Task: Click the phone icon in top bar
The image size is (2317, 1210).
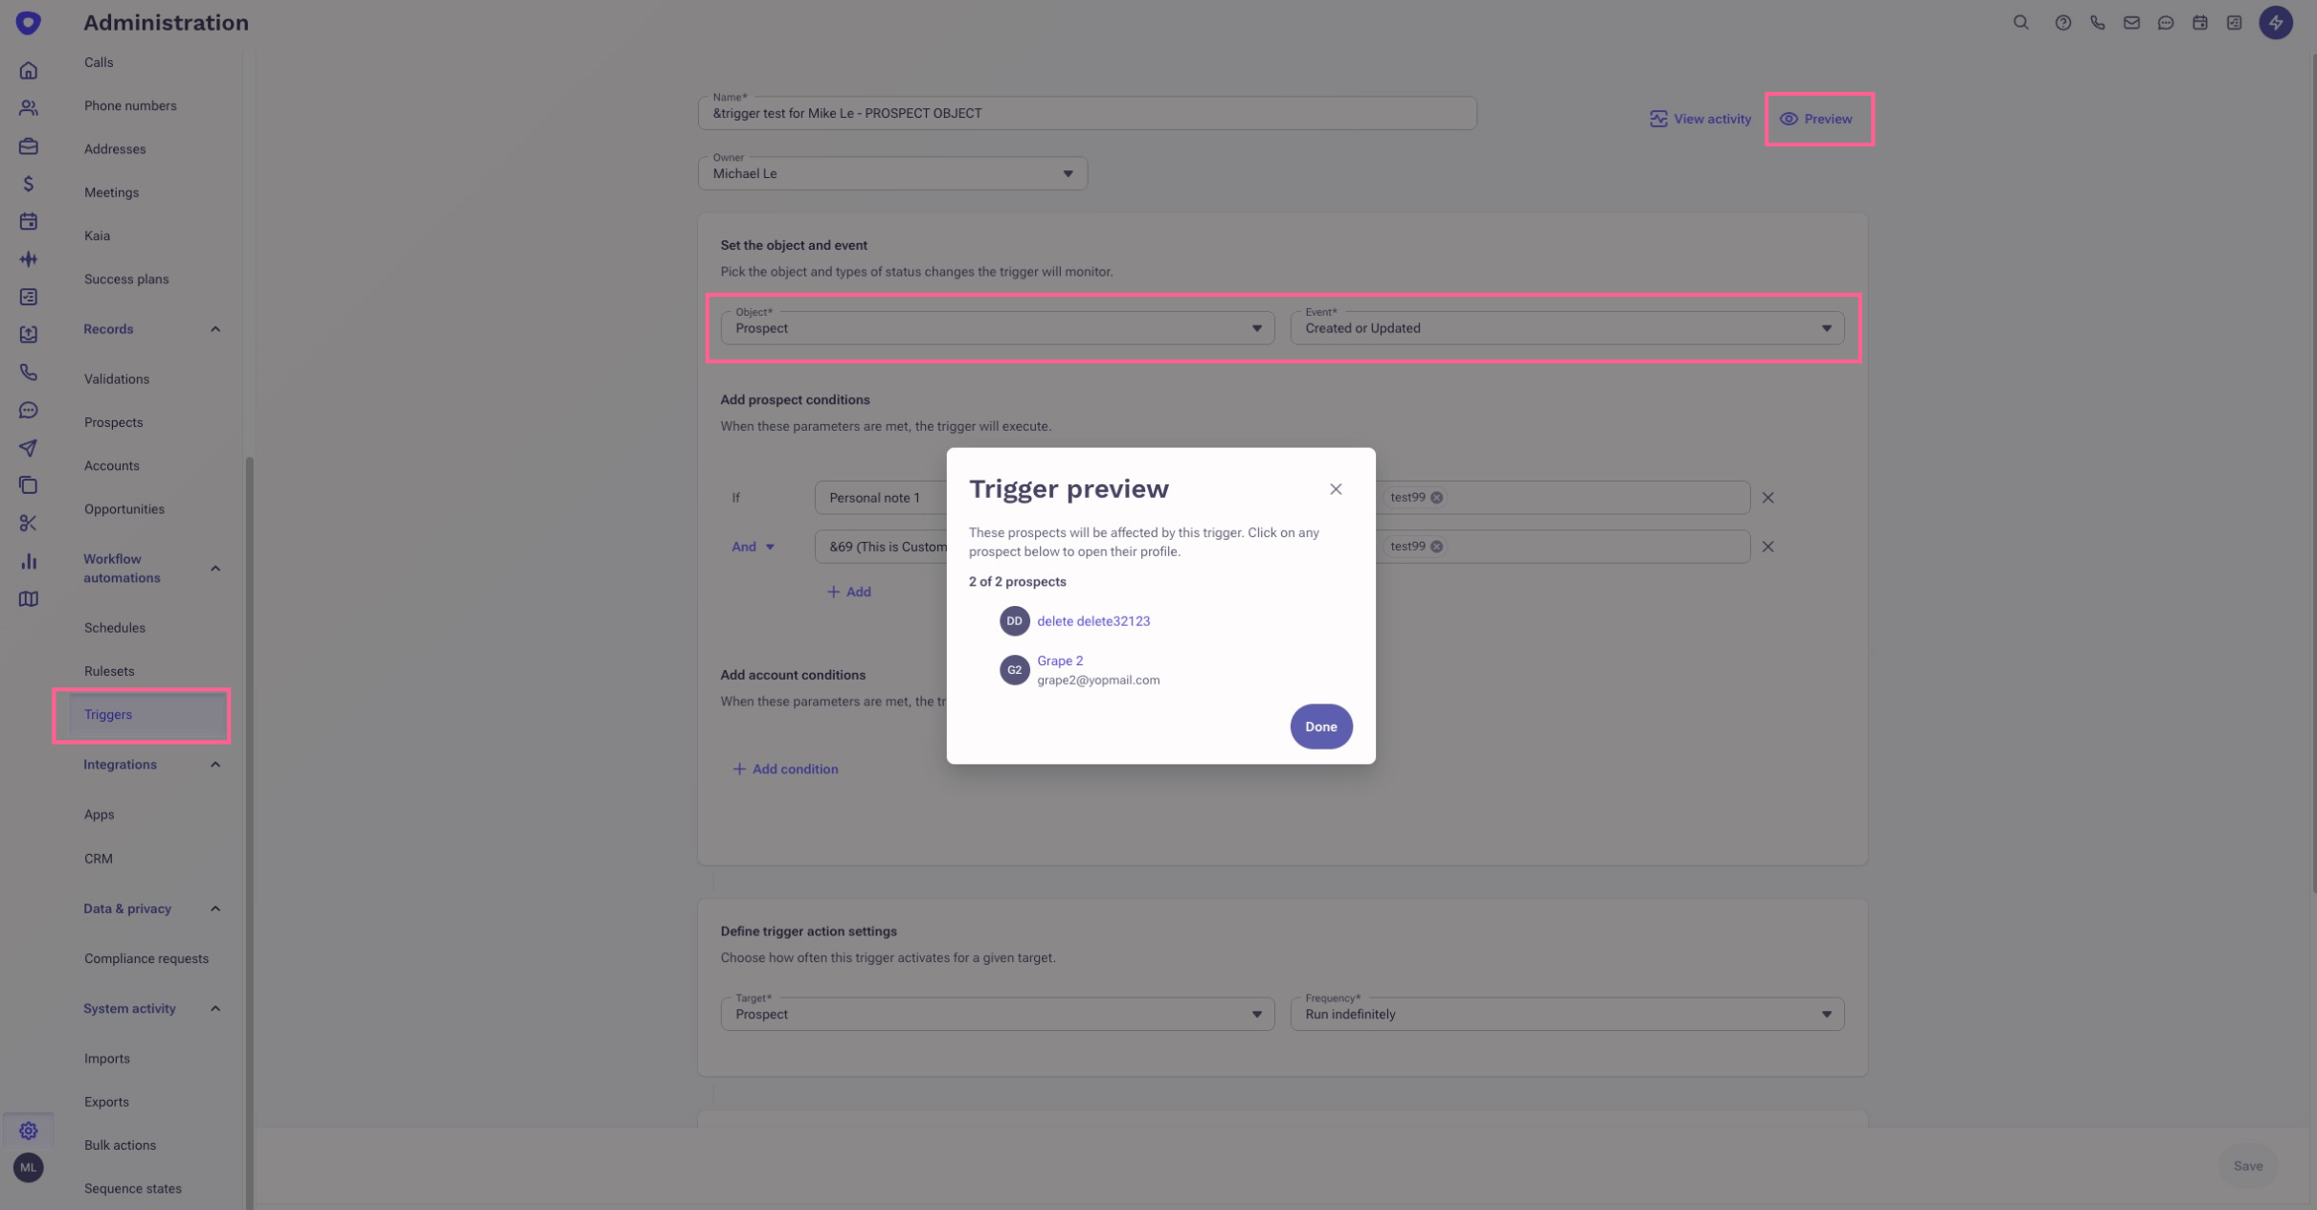Action: [2097, 23]
